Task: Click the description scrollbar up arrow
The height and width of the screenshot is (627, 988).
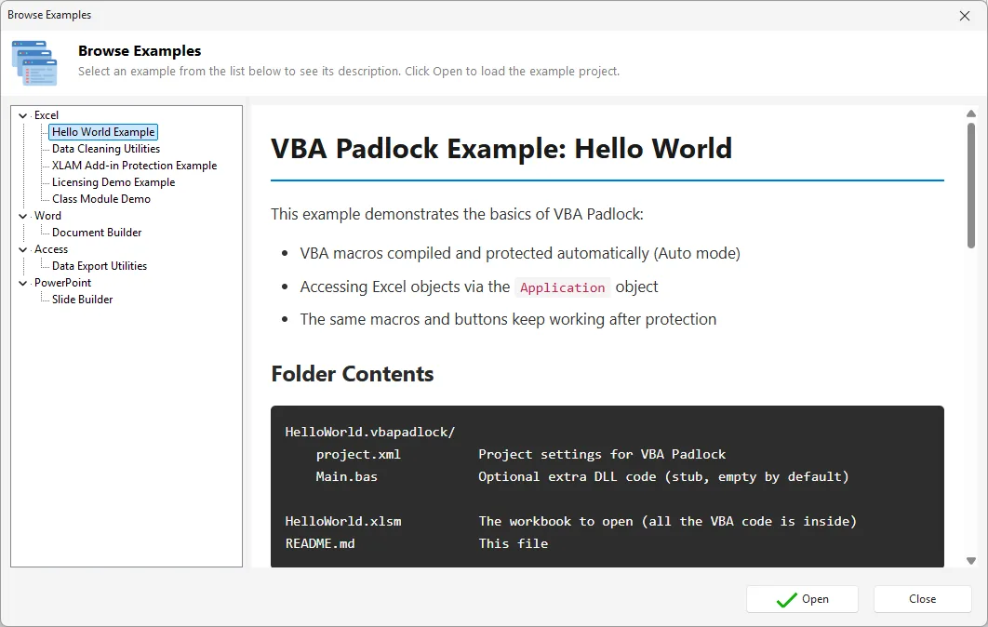Action: pos(971,114)
